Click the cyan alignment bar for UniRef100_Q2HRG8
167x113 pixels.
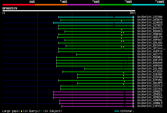[93, 23]
